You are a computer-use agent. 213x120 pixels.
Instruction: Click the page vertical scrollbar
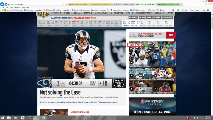coord(212,64)
